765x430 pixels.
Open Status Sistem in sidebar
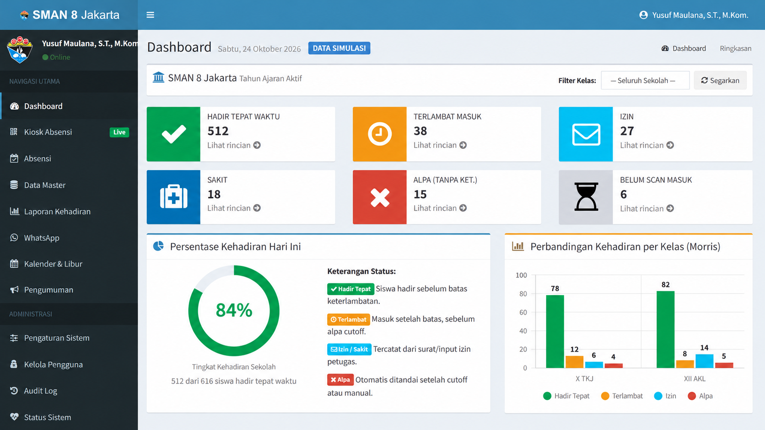pos(69,417)
